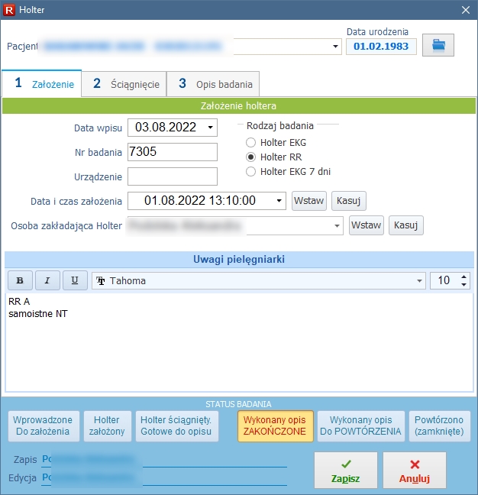Open the patient folder icon button
The width and height of the screenshot is (478, 495).
click(438, 45)
